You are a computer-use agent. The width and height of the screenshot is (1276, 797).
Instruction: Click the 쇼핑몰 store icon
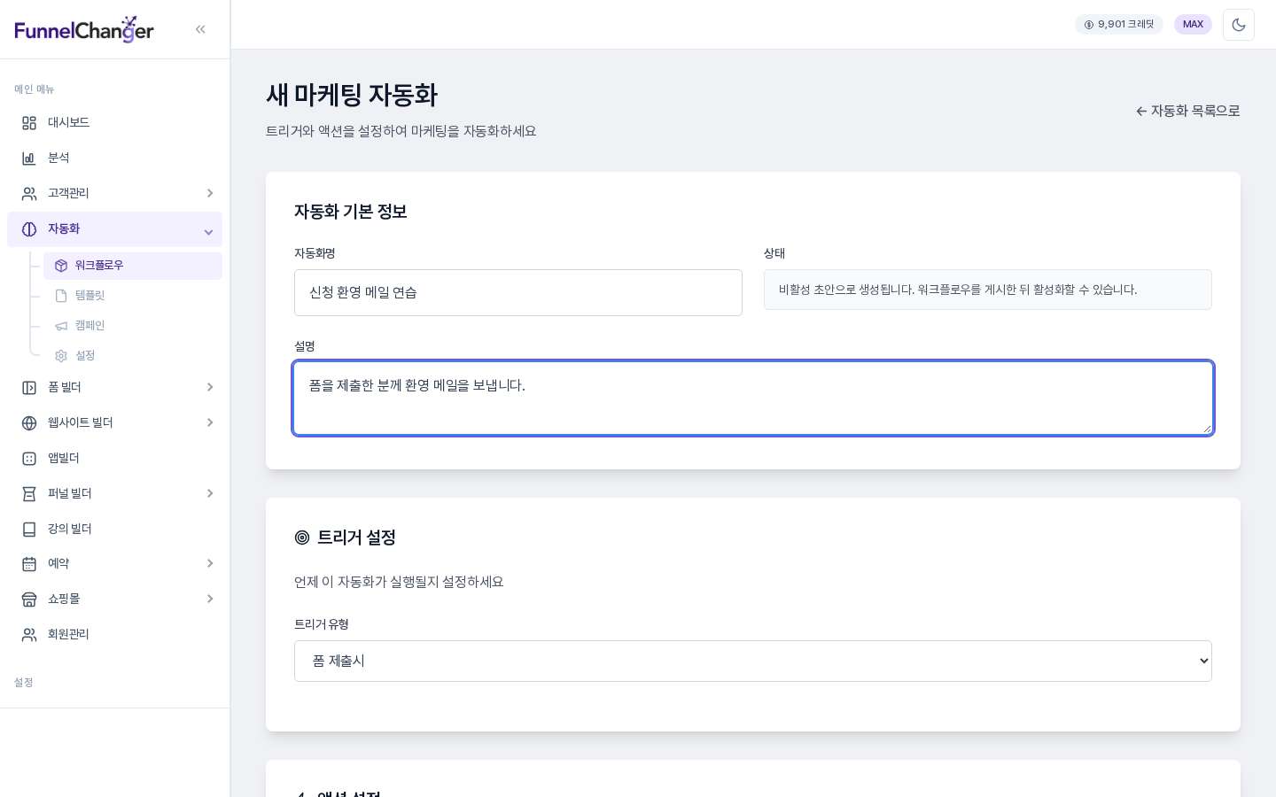tap(29, 600)
